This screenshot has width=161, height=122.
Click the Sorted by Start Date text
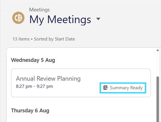tap(54, 39)
